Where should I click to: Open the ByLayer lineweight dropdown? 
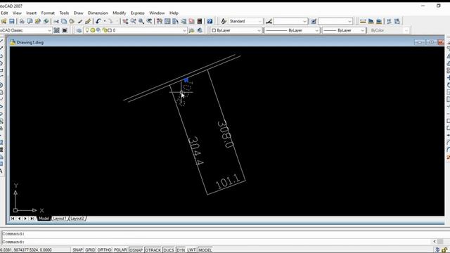344,30
